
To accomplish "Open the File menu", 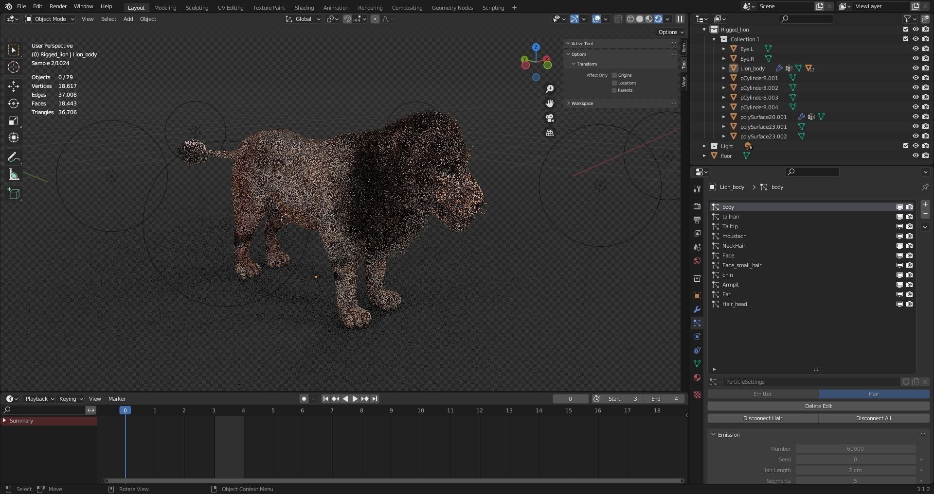I will (21, 6).
